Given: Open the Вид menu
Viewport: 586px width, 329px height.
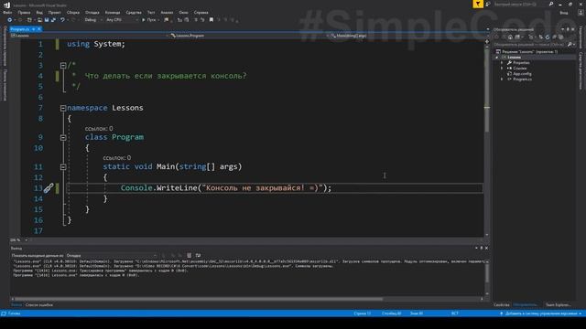Looking at the screenshot, I should (x=39, y=12).
